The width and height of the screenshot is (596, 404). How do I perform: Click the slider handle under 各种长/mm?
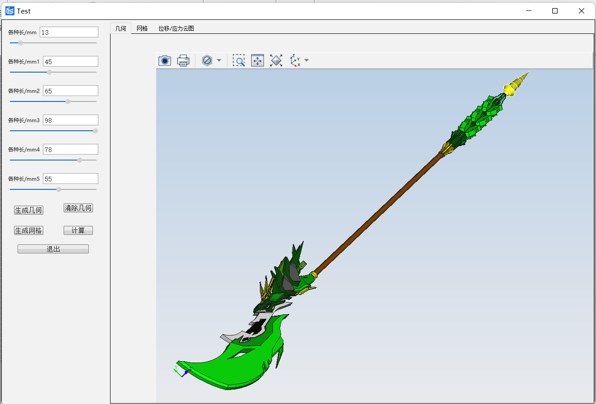[x=20, y=43]
